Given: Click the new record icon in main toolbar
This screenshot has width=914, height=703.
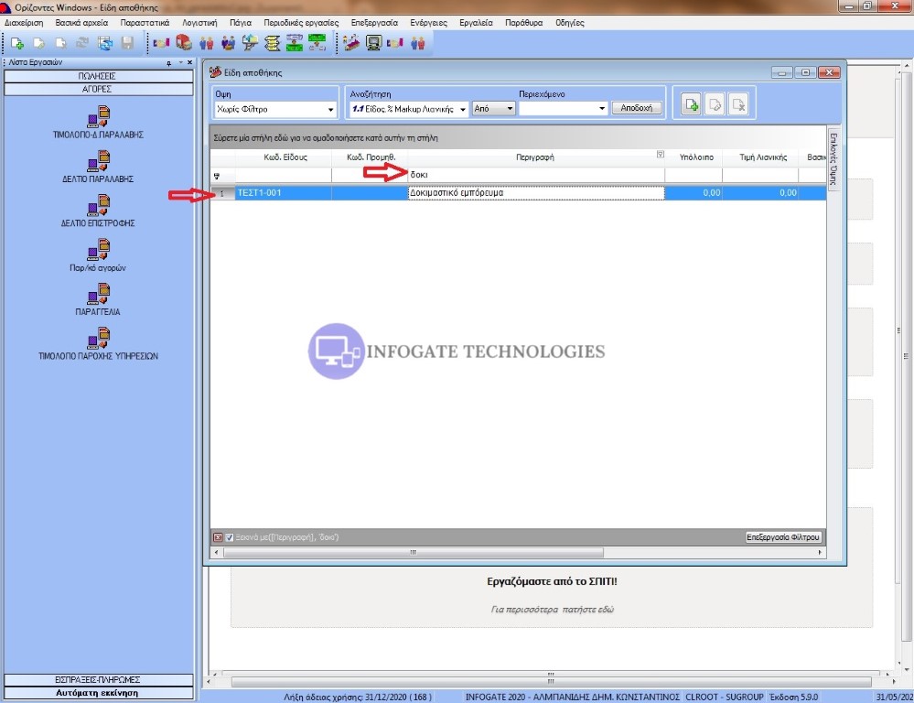Looking at the screenshot, I should (16, 43).
